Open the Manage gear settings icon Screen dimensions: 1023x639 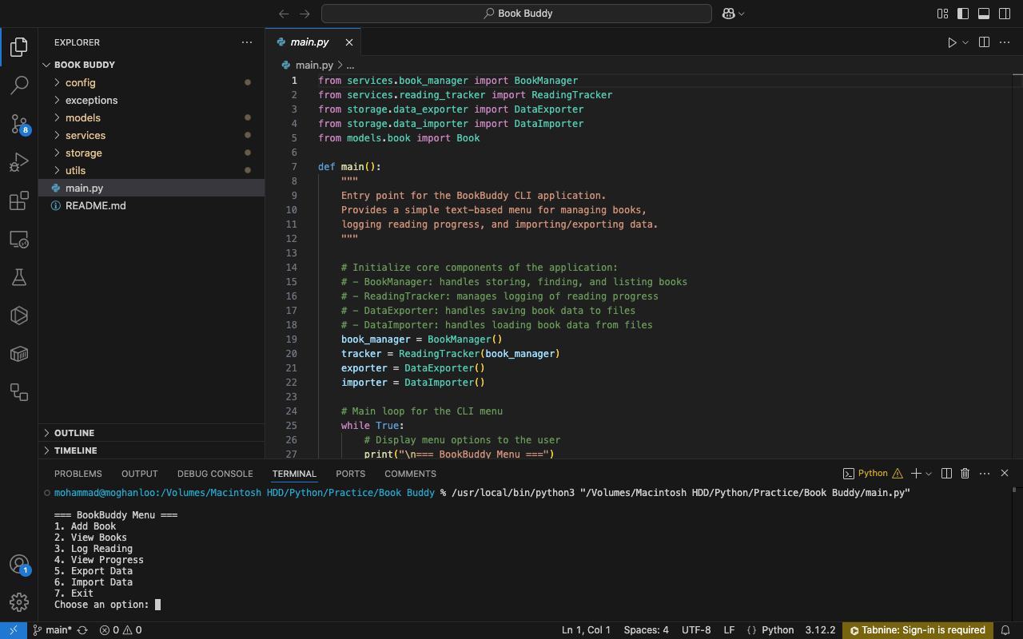point(19,601)
